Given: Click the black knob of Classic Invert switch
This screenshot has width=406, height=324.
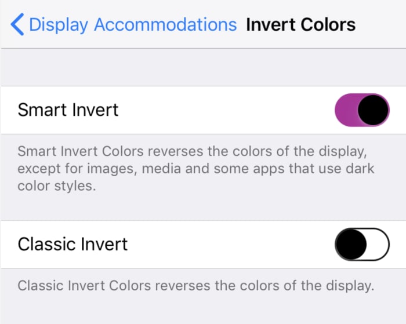Looking at the screenshot, I should point(351,244).
